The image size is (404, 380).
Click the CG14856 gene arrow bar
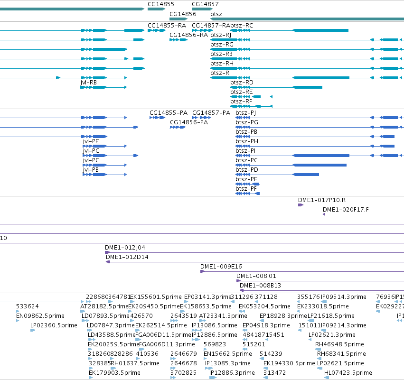click(x=179, y=19)
